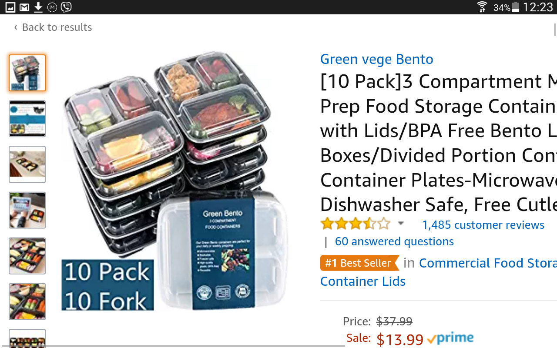Click the #1 Best Seller badge
This screenshot has width=557, height=348.
(359, 263)
